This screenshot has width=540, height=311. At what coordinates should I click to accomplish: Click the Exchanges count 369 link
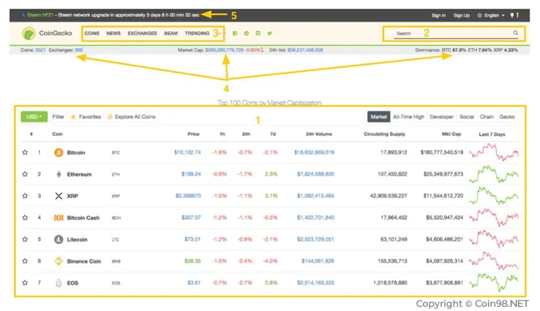coord(78,50)
